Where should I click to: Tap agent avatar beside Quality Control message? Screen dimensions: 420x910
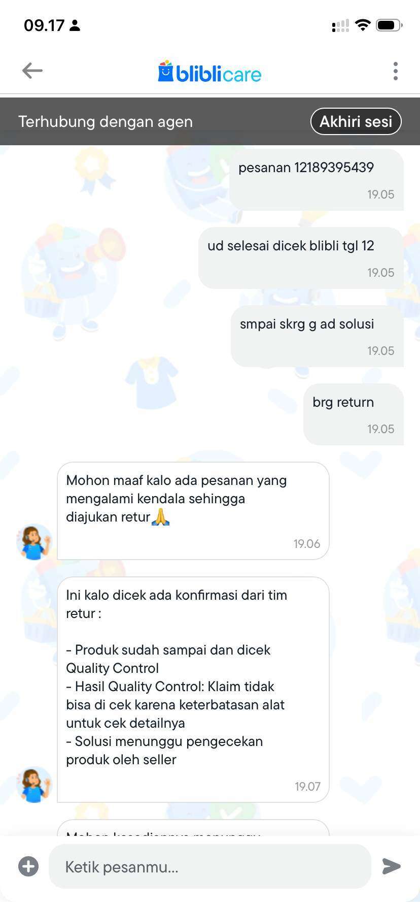pos(34,785)
